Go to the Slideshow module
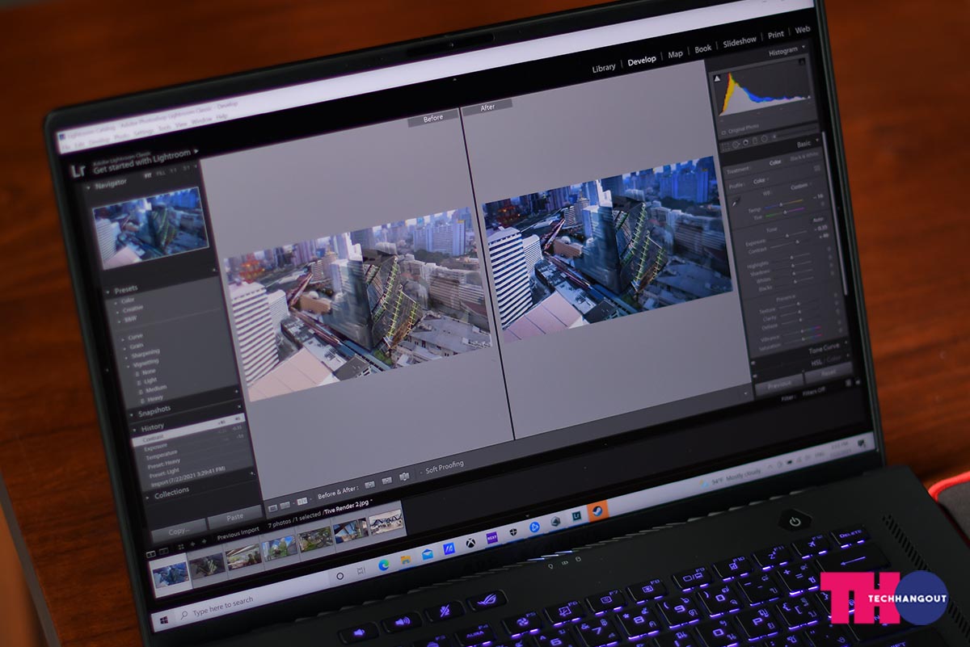This screenshot has height=647, width=970. point(739,40)
